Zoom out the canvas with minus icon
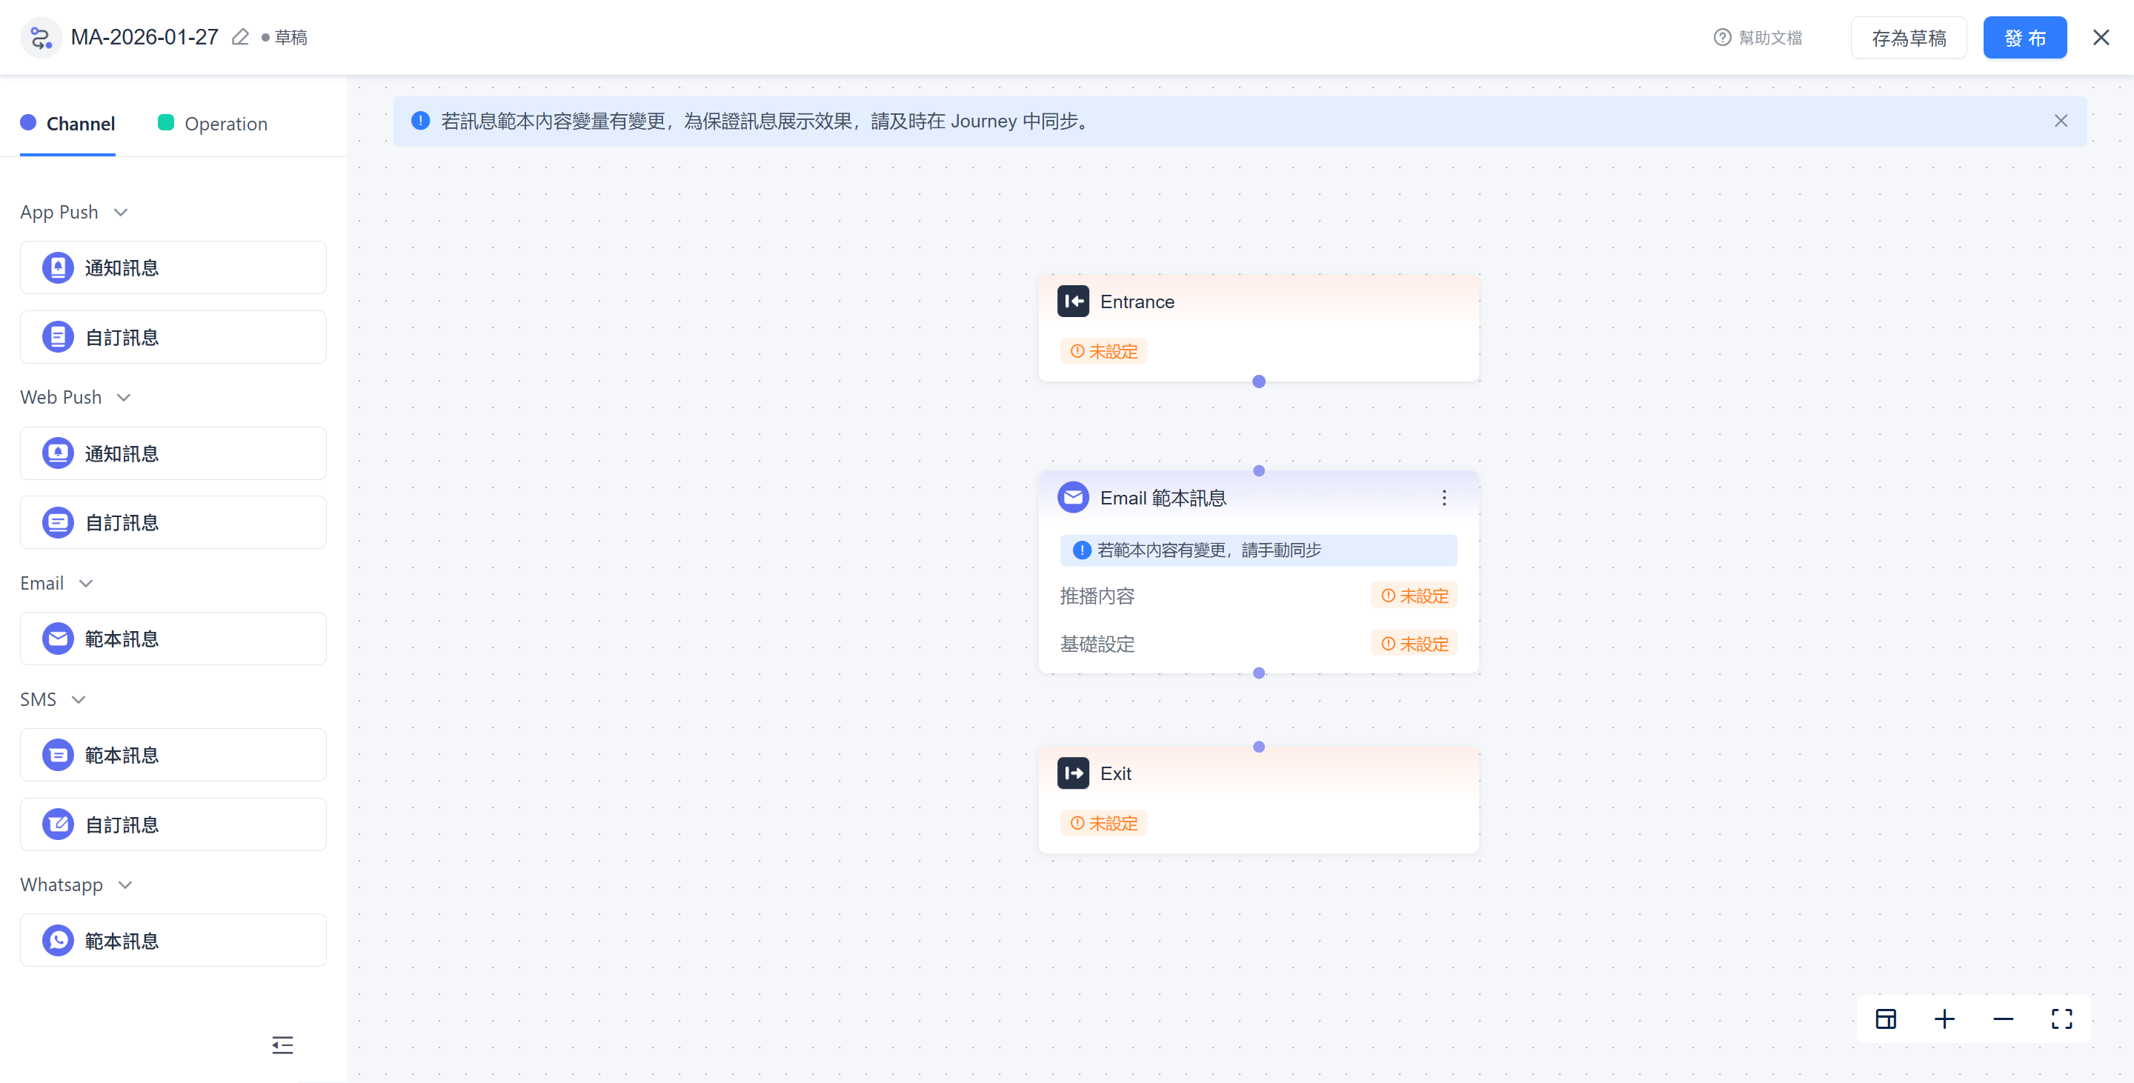The width and height of the screenshot is (2134, 1083). pos(2002,1019)
